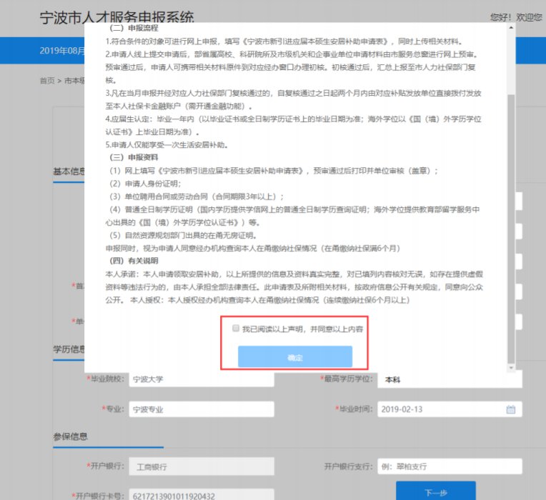Click the dialog scrollbar down arrow

[511, 368]
